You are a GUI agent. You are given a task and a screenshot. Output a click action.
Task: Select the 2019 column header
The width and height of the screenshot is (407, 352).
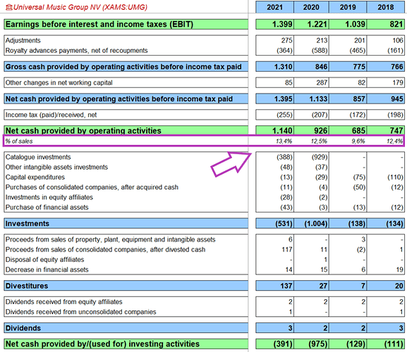tap(348, 7)
